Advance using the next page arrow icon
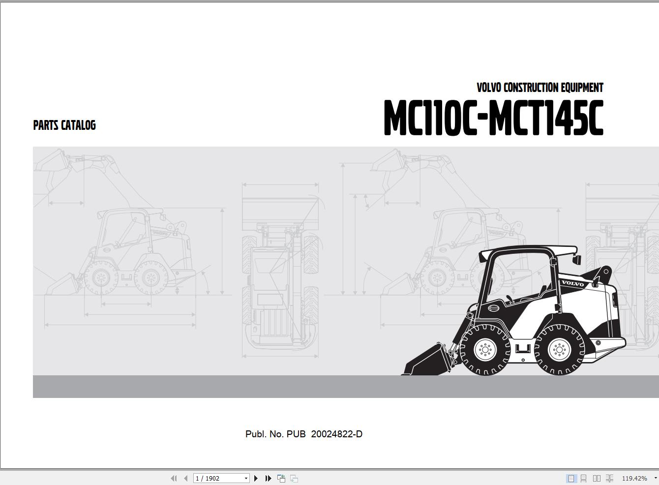The image size is (659, 485). click(256, 478)
